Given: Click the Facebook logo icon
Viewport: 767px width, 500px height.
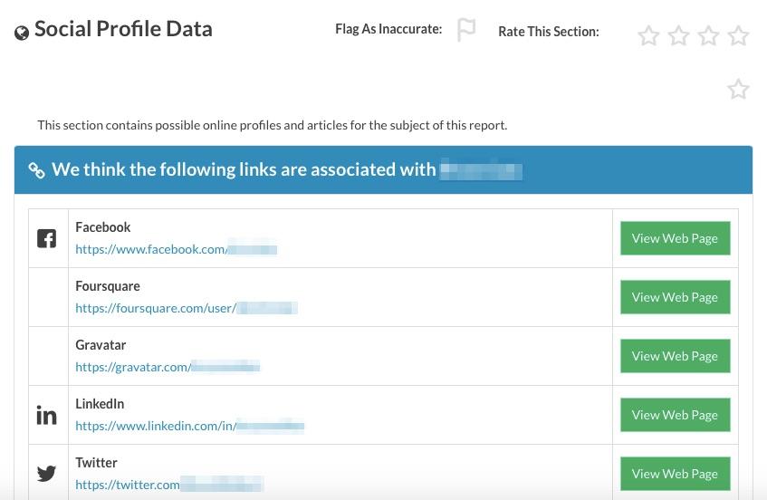Looking at the screenshot, I should point(46,239).
